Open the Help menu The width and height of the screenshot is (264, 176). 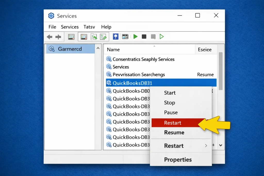pos(106,27)
